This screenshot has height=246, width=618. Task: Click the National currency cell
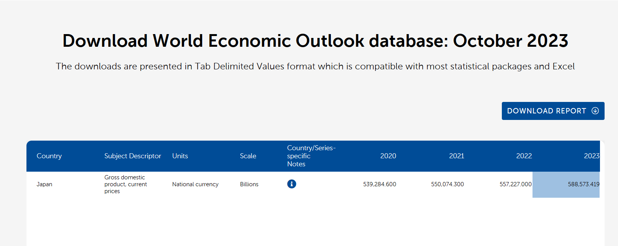[x=195, y=184]
